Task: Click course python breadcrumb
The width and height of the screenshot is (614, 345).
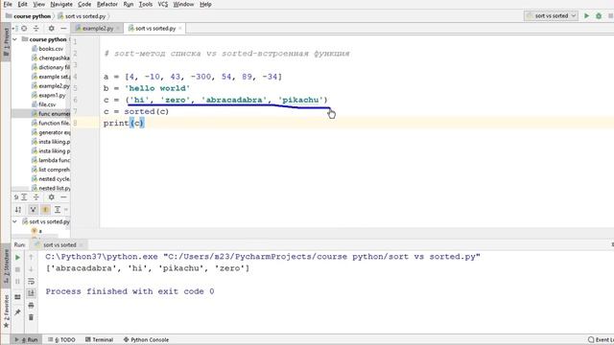Action: pyautogui.click(x=29, y=16)
